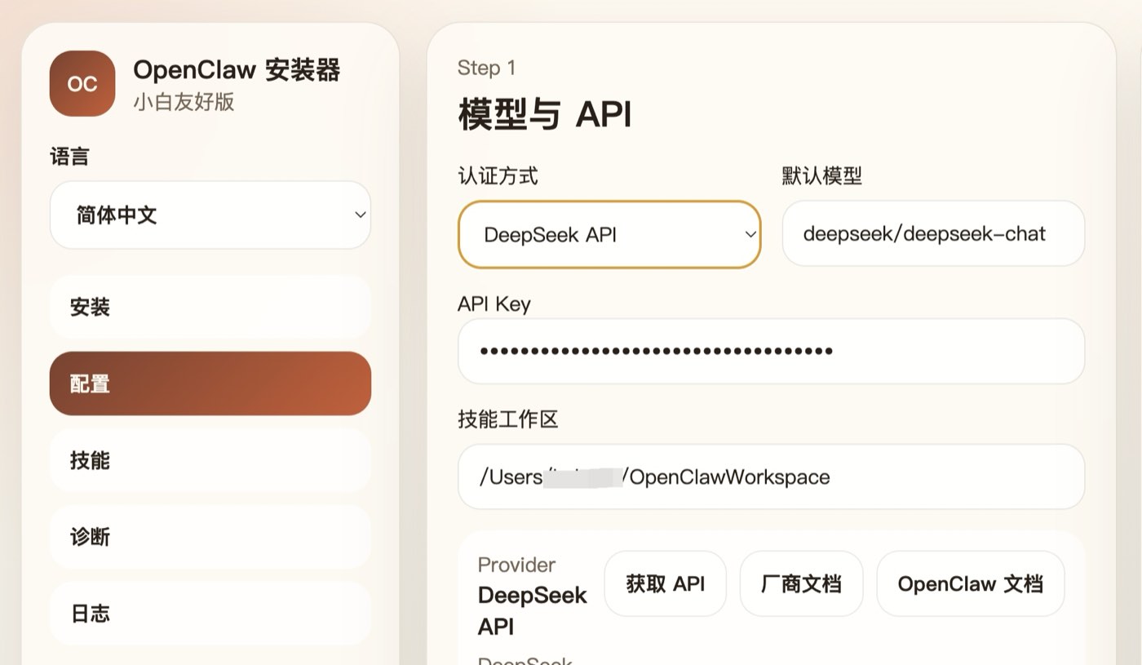
Task: Click the OC app logo icon
Action: (82, 84)
